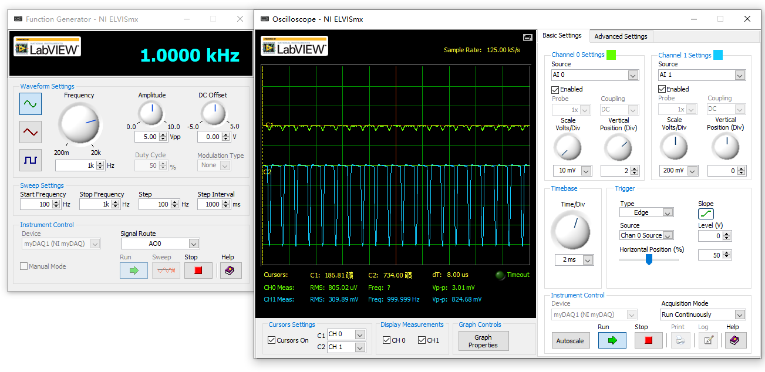Click the Autoscale button
This screenshot has width=765, height=372.
click(x=571, y=340)
